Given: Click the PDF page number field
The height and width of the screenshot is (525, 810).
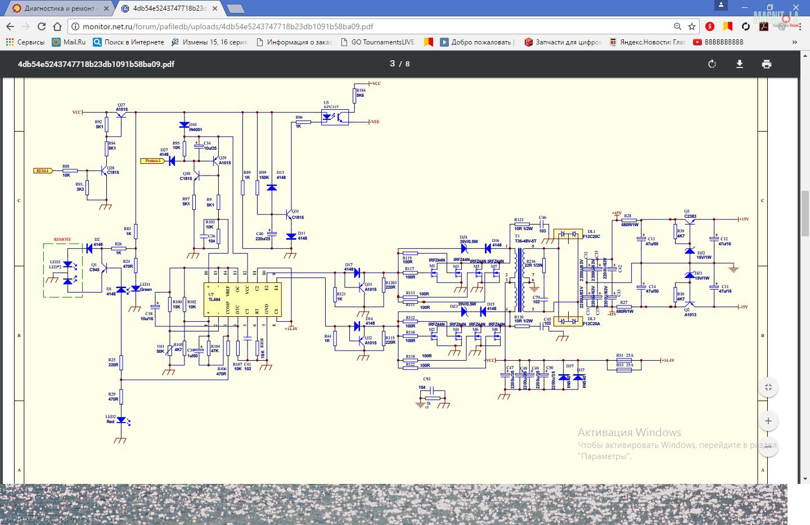Looking at the screenshot, I should (393, 64).
